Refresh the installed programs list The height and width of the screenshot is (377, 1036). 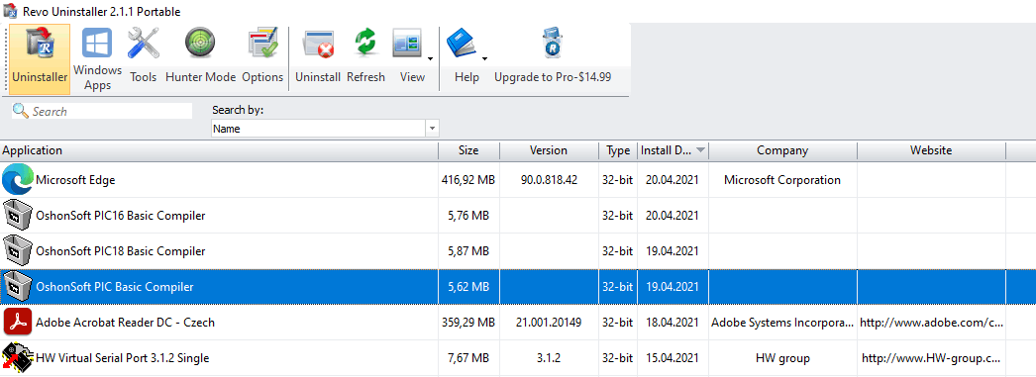tap(365, 59)
